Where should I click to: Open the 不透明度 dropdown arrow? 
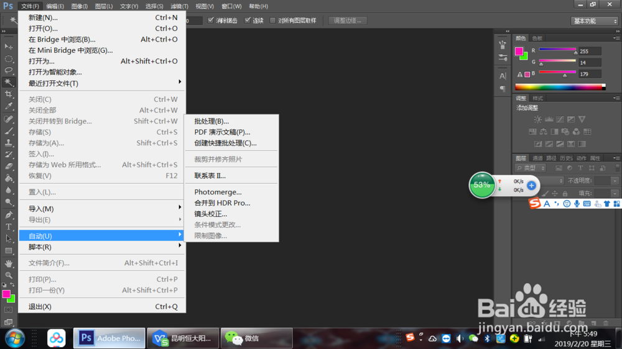[615, 181]
